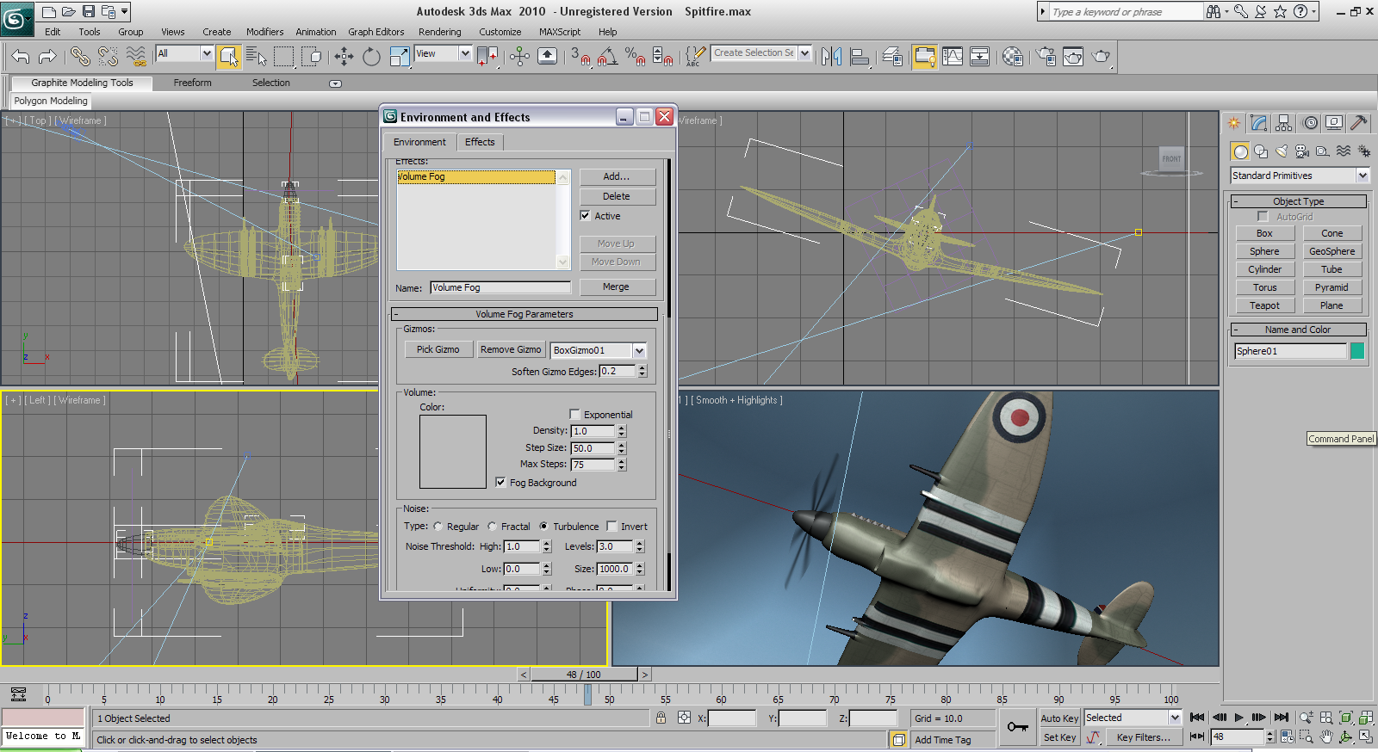Uncheck the Active effect checkbox
1378x752 pixels.
point(586,216)
